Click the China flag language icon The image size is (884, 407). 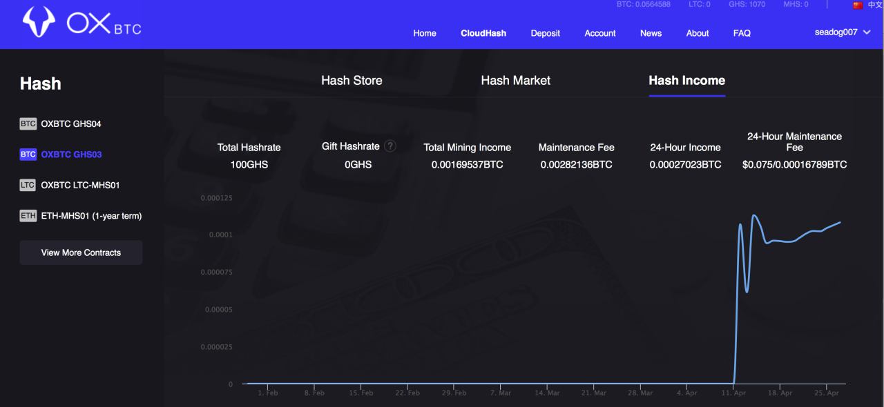(x=858, y=5)
